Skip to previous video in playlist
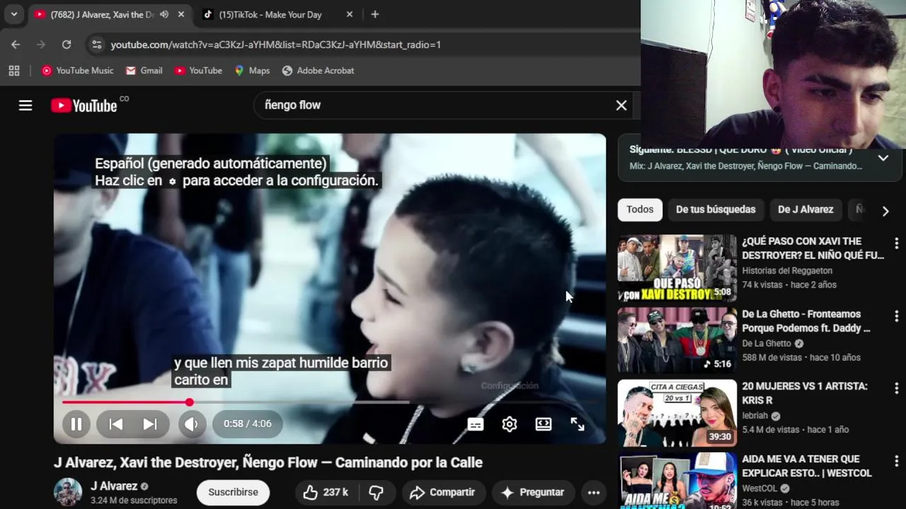This screenshot has width=906, height=509. [x=116, y=424]
